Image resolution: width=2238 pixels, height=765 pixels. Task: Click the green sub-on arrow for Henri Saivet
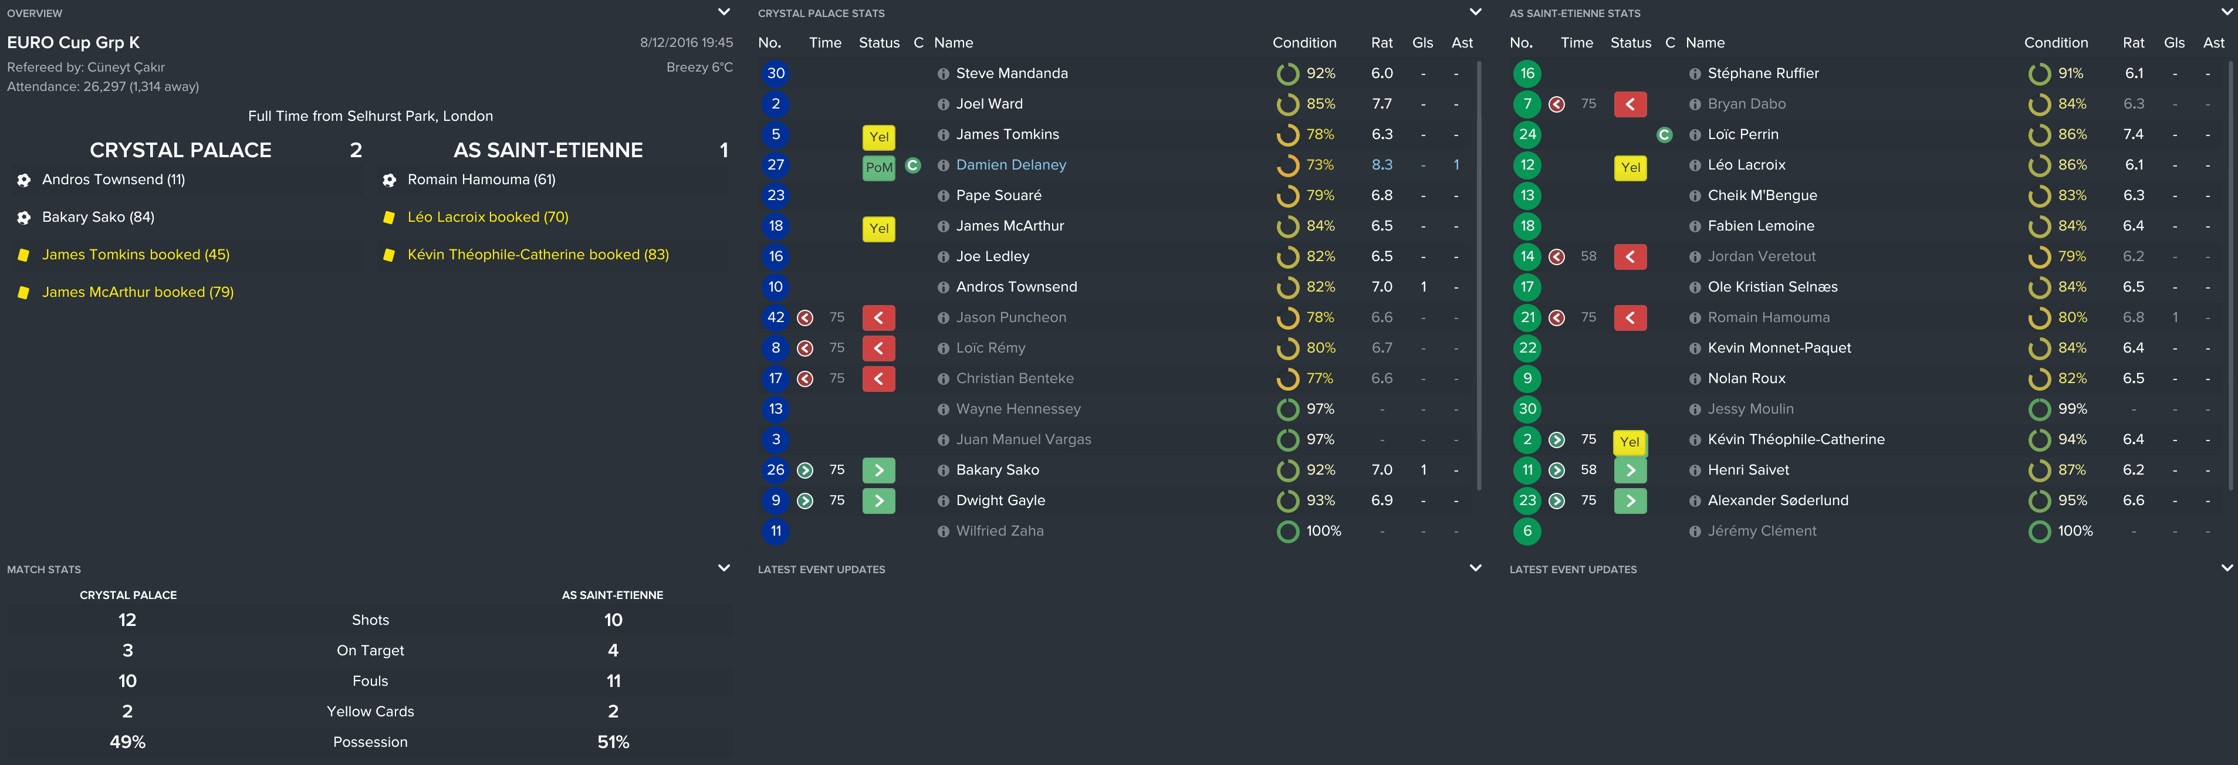(x=1630, y=470)
